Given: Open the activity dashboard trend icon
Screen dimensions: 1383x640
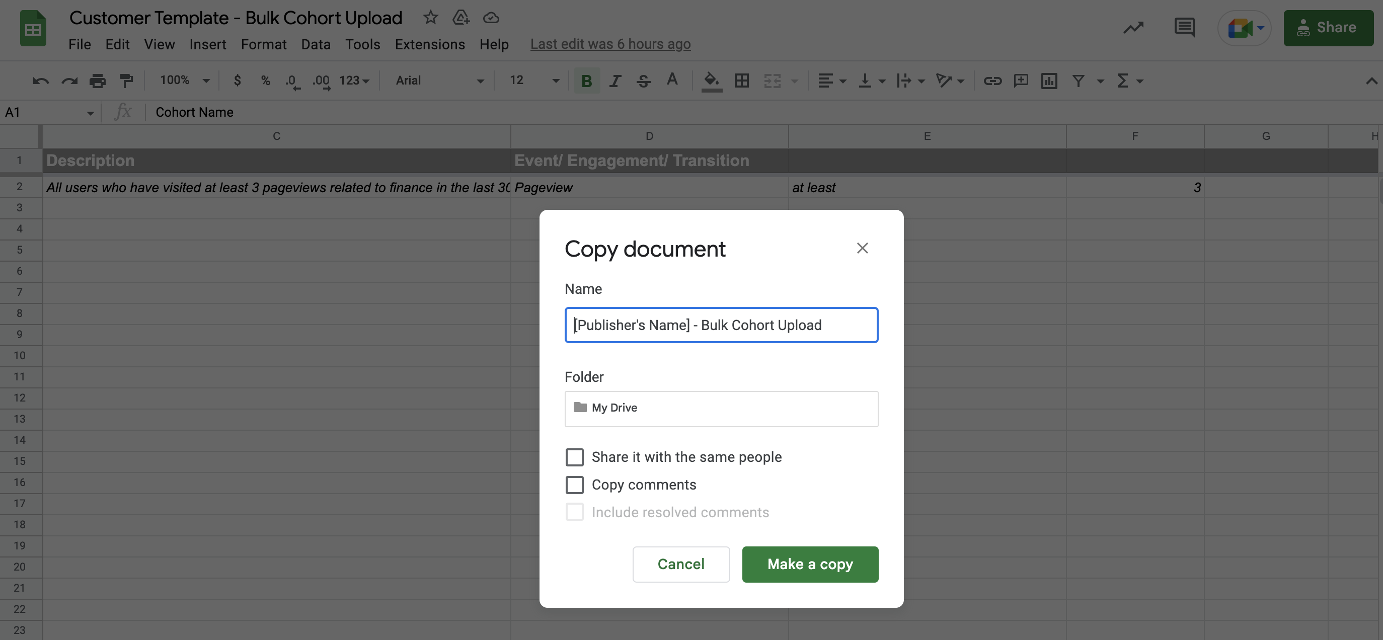Looking at the screenshot, I should coord(1133,27).
